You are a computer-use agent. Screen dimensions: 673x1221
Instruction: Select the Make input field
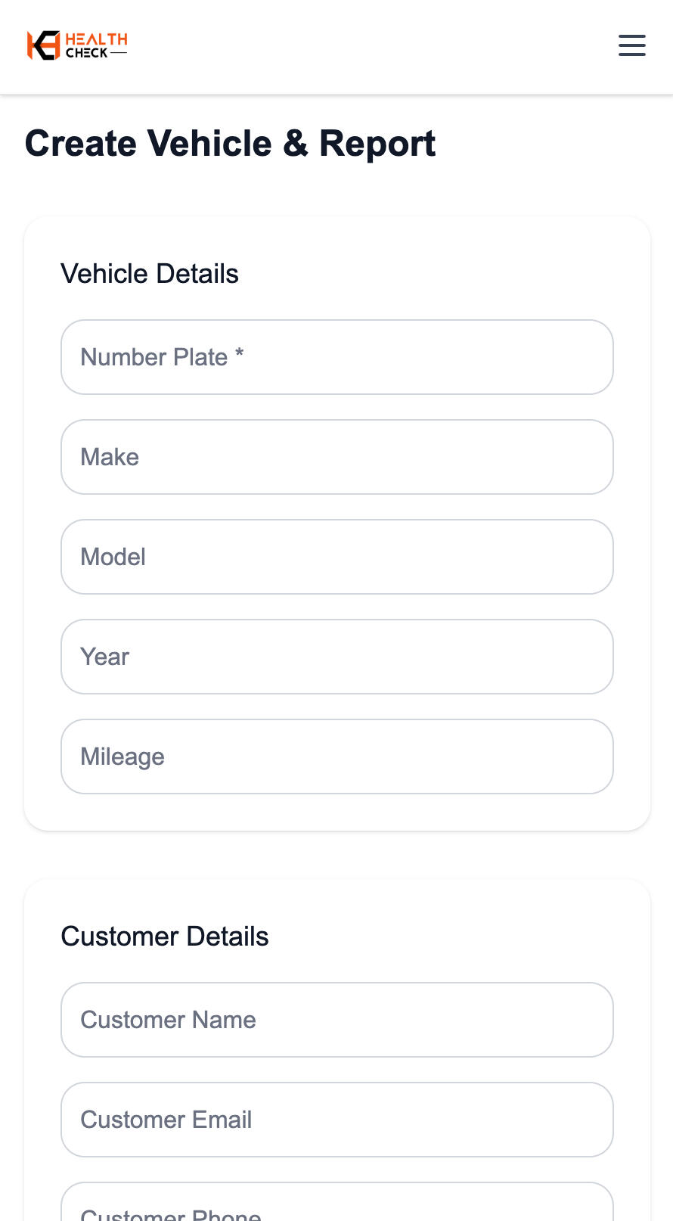tap(336, 457)
